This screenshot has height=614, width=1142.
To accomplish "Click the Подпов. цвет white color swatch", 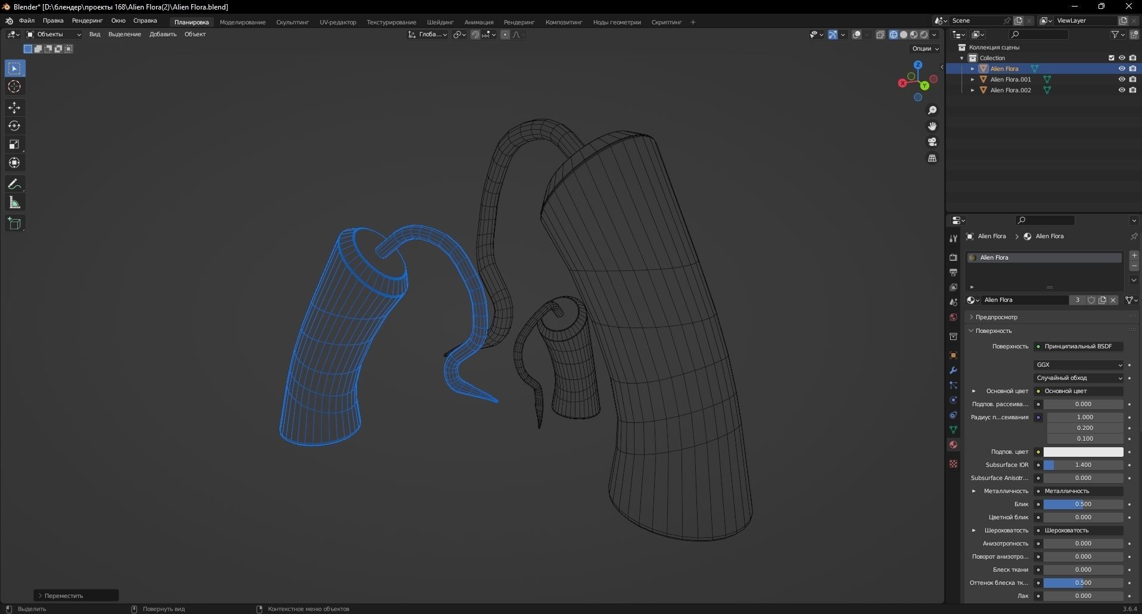I will tap(1083, 452).
